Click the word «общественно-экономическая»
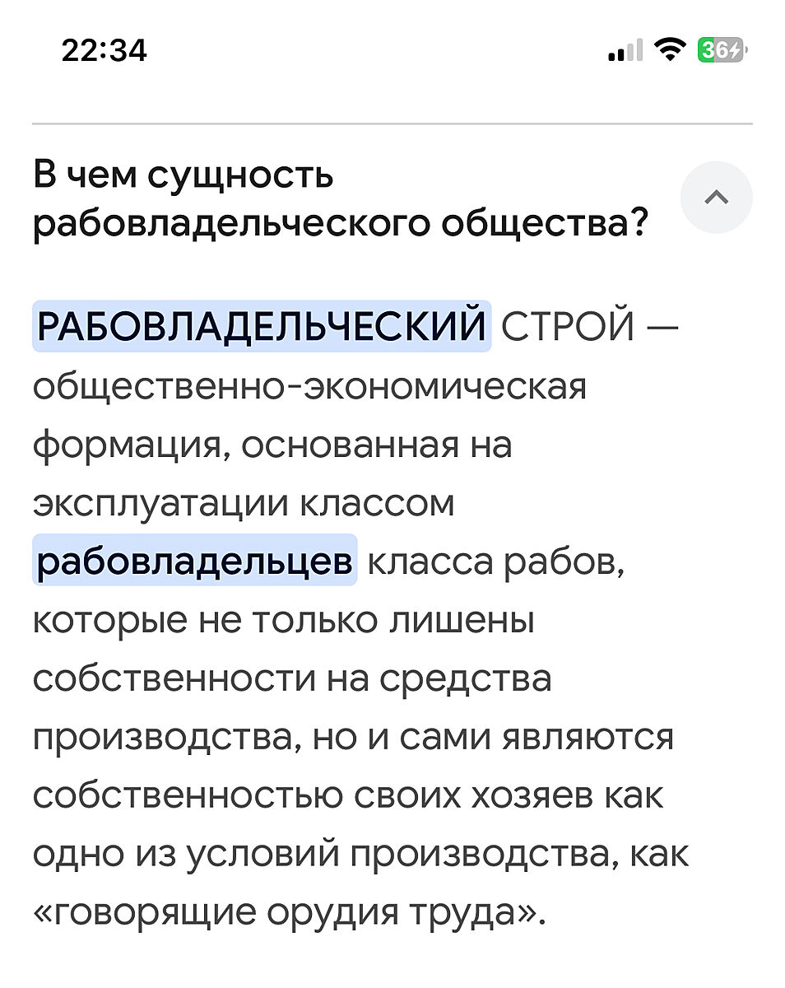785x988 pixels. [310, 385]
